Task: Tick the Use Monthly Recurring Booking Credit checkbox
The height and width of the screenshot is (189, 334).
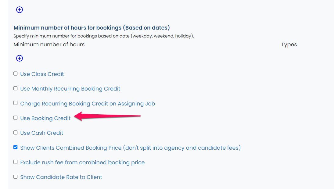Action: pos(16,88)
